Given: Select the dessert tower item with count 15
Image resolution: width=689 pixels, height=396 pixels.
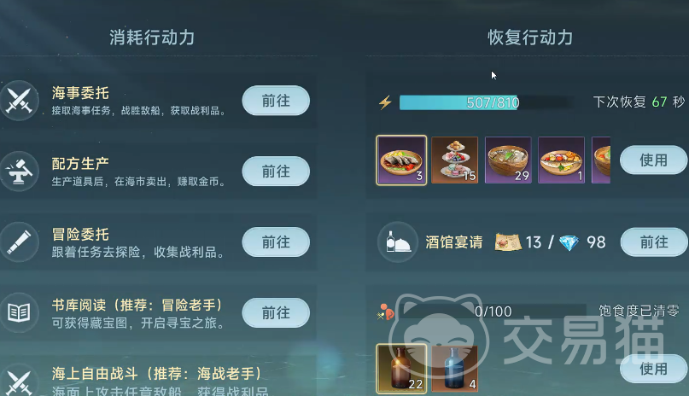Looking at the screenshot, I should point(455,160).
